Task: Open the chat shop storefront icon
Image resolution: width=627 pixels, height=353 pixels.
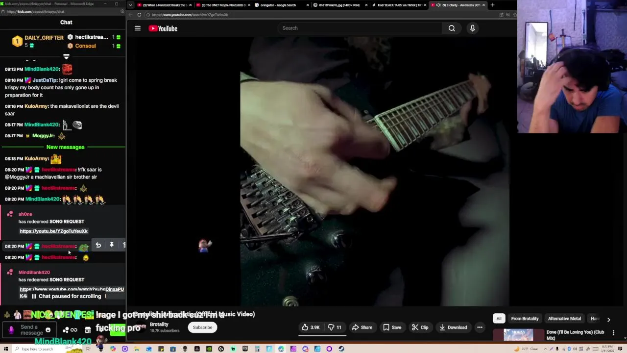Action: point(88,330)
